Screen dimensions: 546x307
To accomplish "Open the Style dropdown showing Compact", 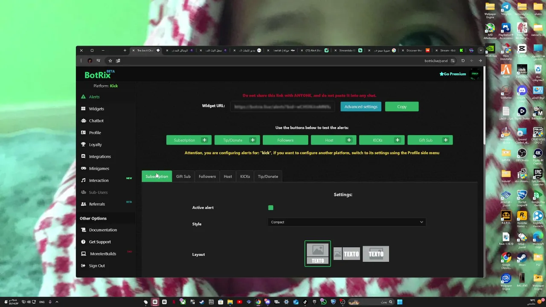I will point(346,222).
